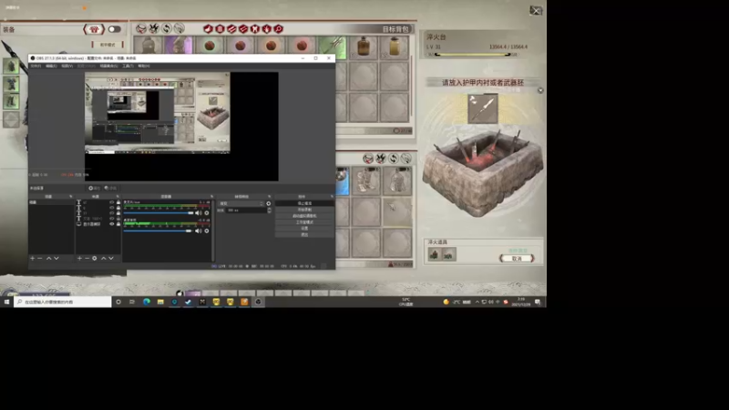Open the Windows Start menu
The height and width of the screenshot is (410, 729).
(6, 302)
